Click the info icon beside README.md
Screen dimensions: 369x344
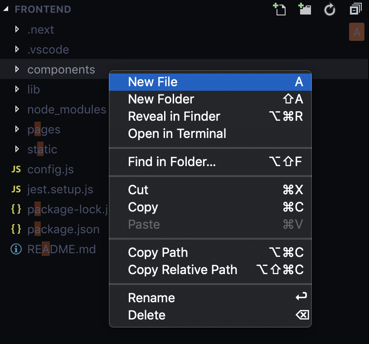coord(16,249)
